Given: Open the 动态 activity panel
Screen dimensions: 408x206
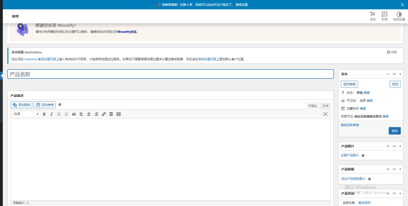Looking at the screenshot, I should (x=373, y=16).
